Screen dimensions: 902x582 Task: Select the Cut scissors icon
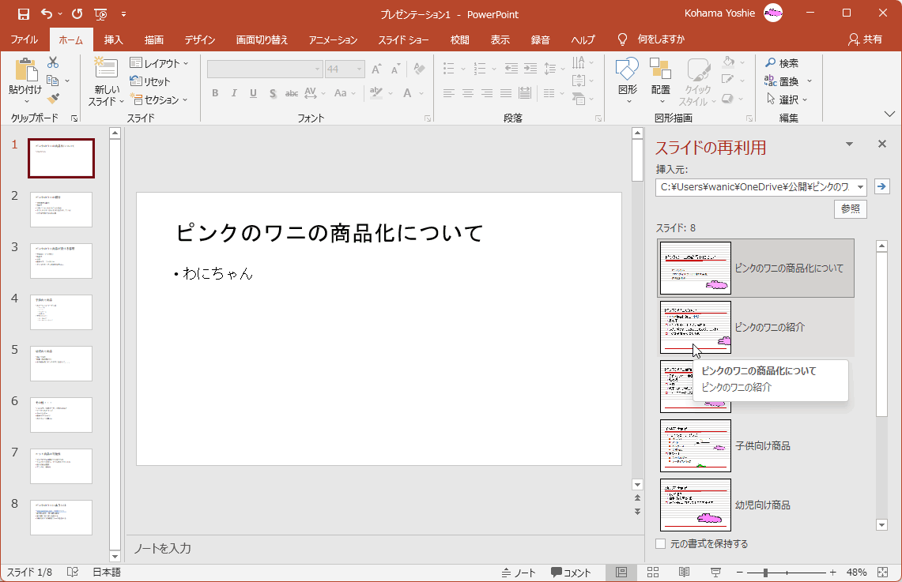pyautogui.click(x=53, y=63)
